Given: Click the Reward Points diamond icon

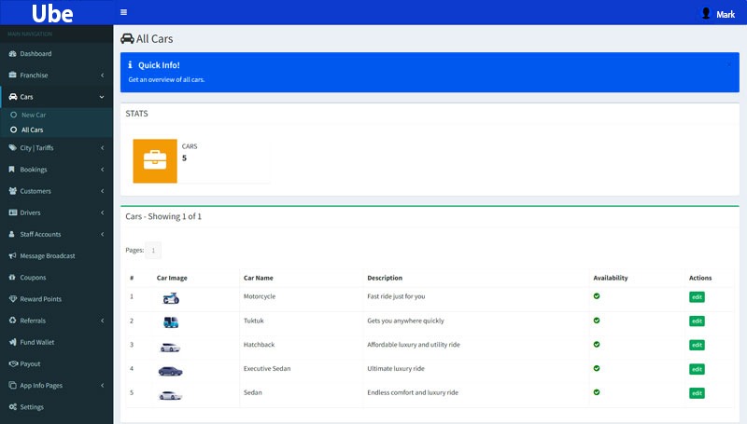Looking at the screenshot, I should [12, 299].
